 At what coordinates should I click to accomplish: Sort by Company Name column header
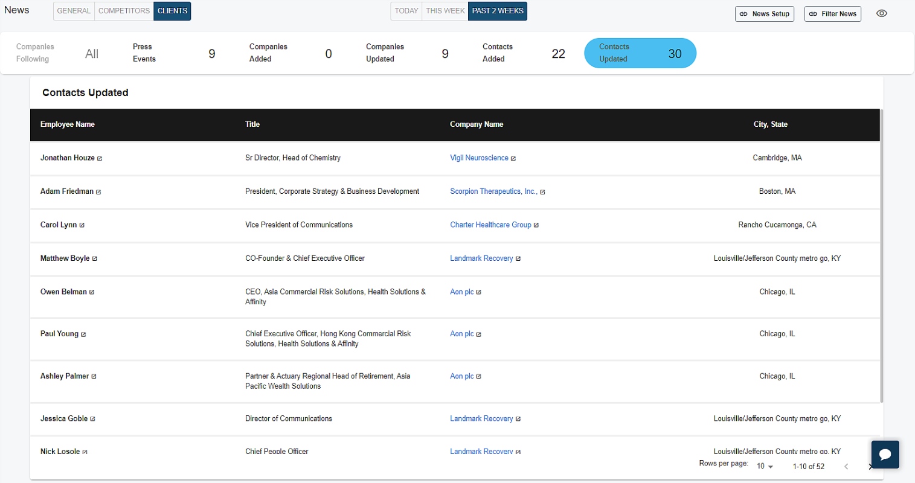pyautogui.click(x=477, y=124)
